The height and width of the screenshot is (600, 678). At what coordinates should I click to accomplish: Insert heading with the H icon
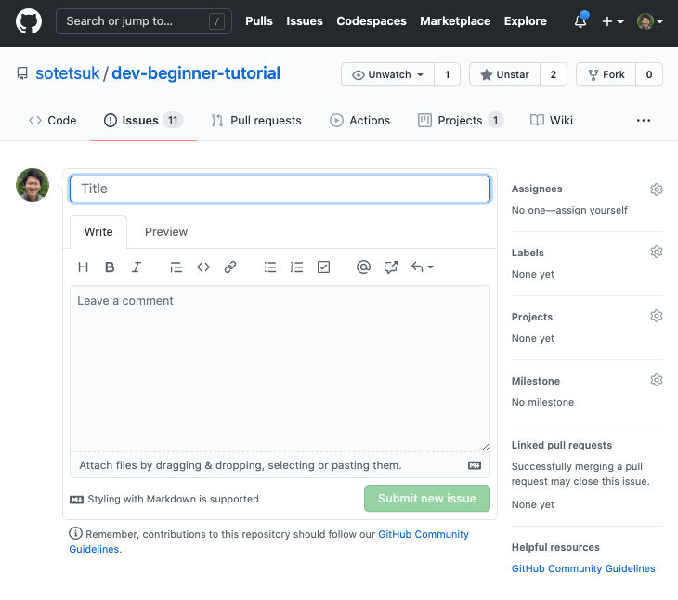[x=83, y=267]
